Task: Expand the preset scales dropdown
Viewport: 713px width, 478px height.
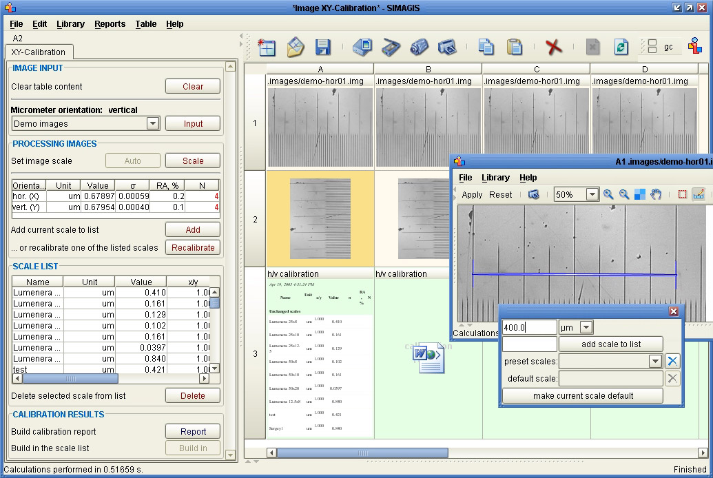Action: tap(654, 361)
